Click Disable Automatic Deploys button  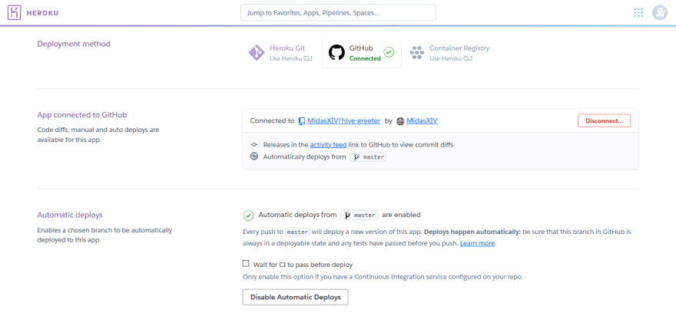coord(295,297)
